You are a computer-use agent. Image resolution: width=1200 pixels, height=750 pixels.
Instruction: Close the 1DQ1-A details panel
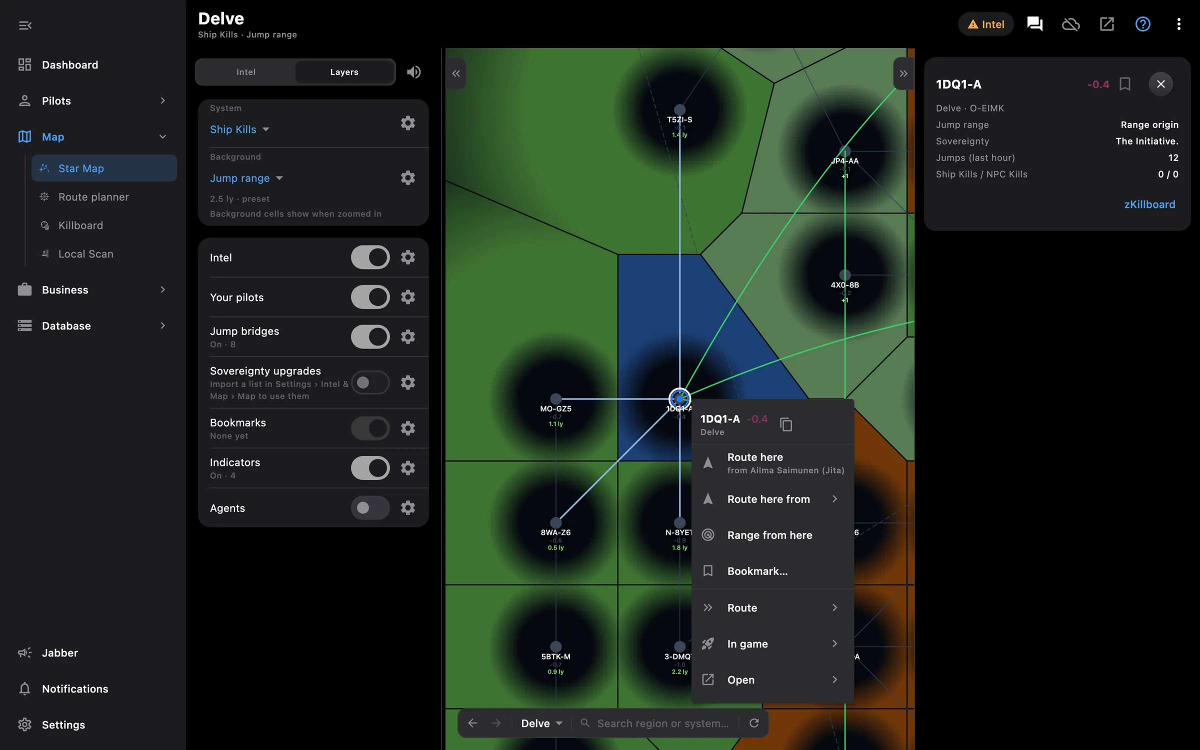coord(1160,84)
